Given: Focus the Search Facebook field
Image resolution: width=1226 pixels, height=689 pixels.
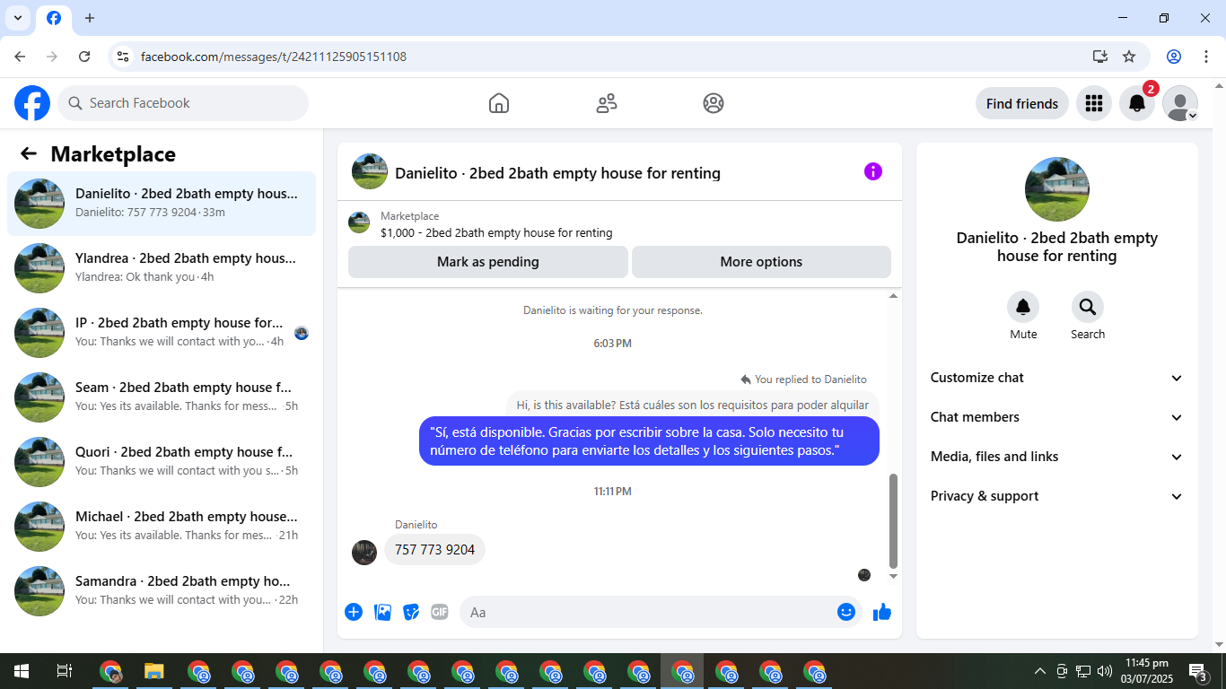Looking at the screenshot, I should (183, 103).
